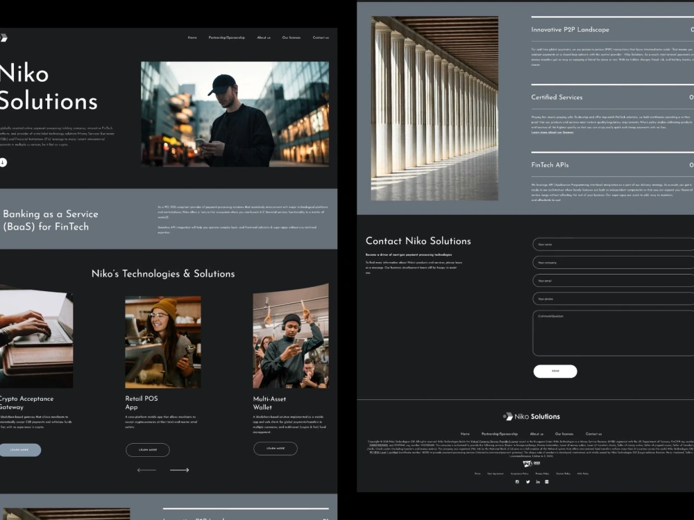694x520 pixels.
Task: Click Banking as a Service heading
Action: click(51, 220)
